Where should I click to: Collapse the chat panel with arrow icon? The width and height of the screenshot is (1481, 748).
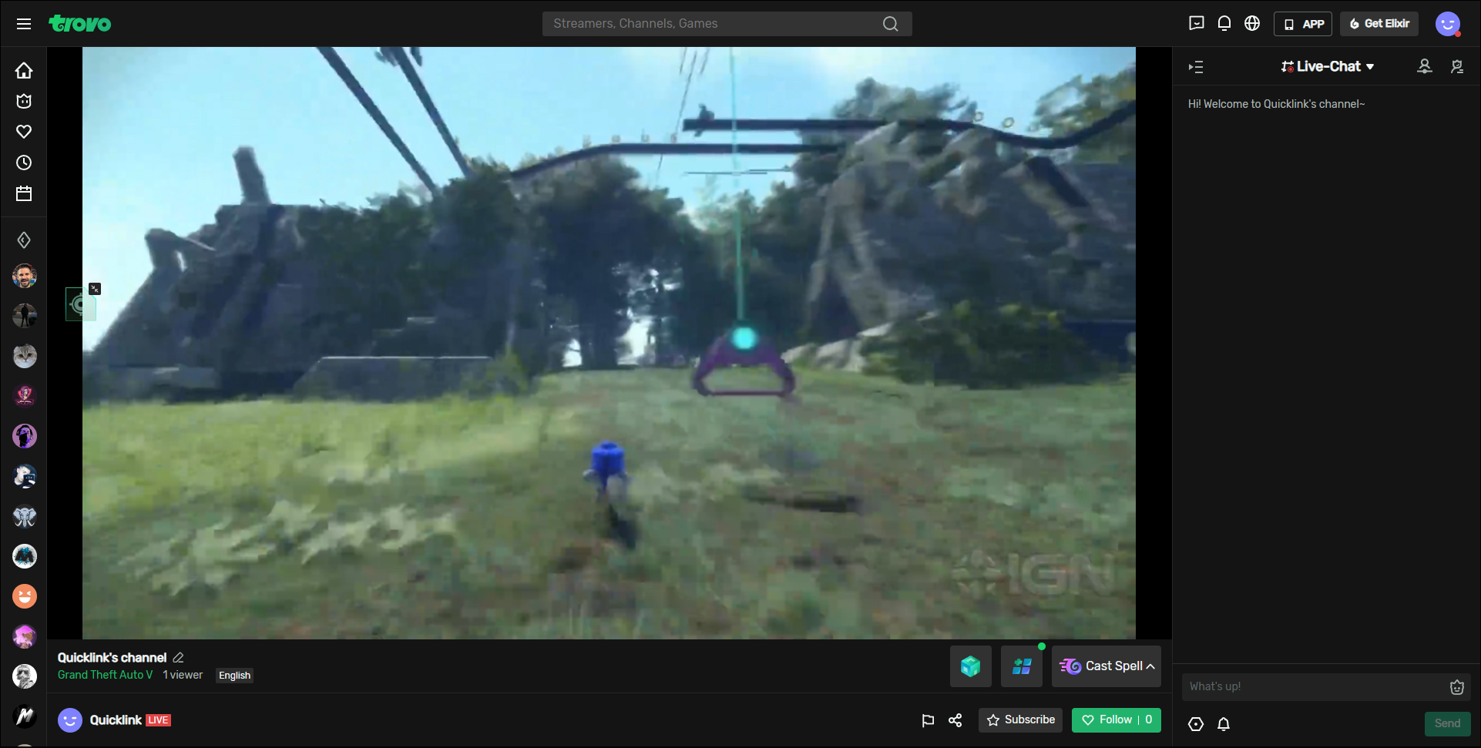tap(1196, 67)
